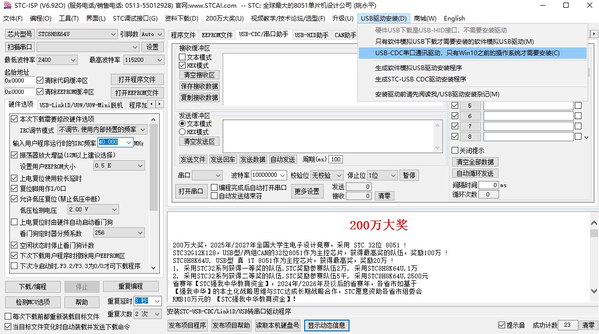
Task: Click 下载/编程 button
Action: point(33,287)
